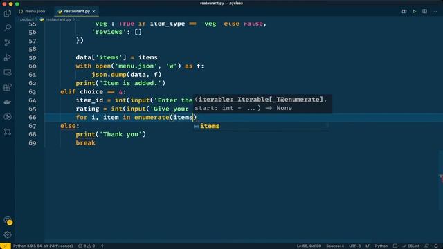Click the status bar icon left of ESLint
Screen dimensions: 443x249
click(395, 246)
